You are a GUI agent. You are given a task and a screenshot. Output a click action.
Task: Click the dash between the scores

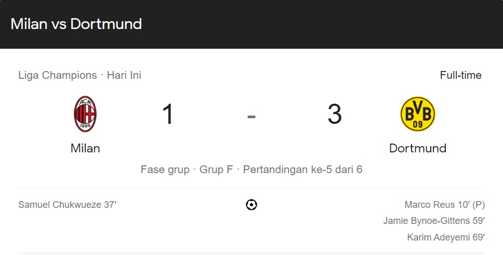tap(251, 117)
